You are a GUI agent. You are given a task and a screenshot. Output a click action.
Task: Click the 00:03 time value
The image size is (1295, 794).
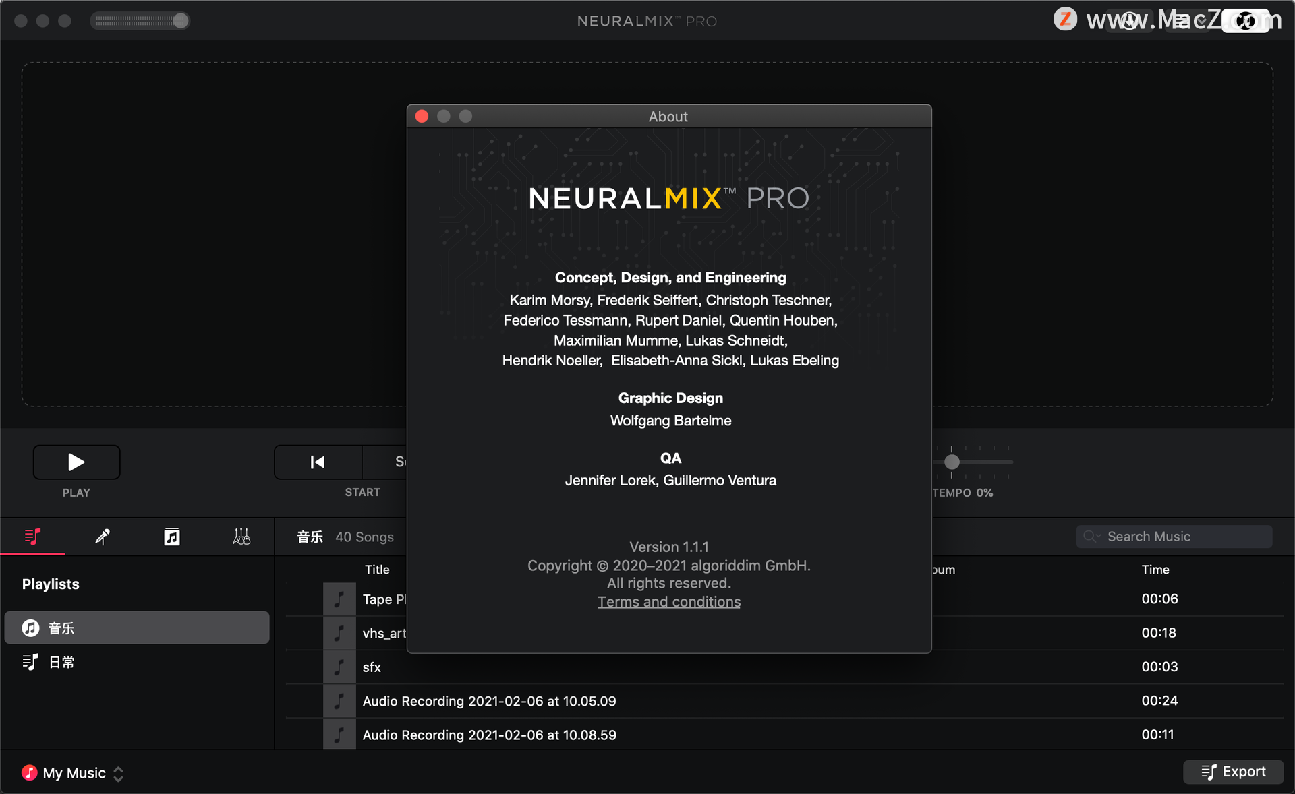(x=1159, y=667)
